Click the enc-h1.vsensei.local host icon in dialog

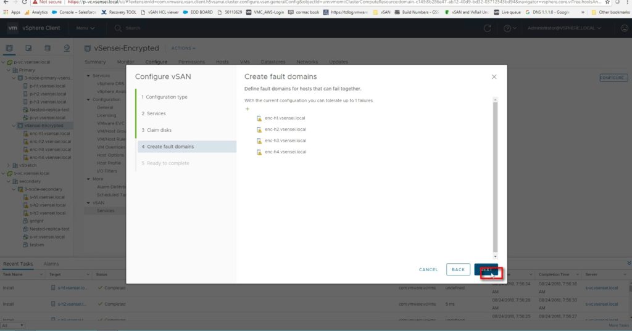click(259, 118)
